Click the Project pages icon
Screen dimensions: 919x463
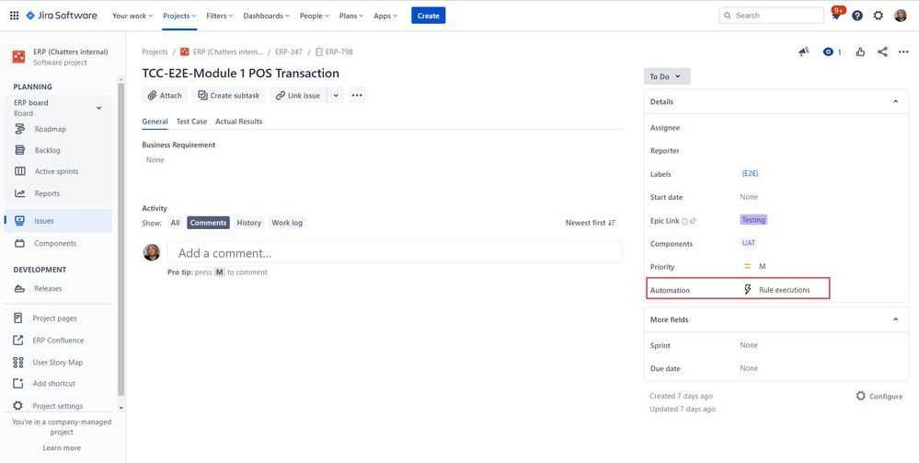(18, 318)
